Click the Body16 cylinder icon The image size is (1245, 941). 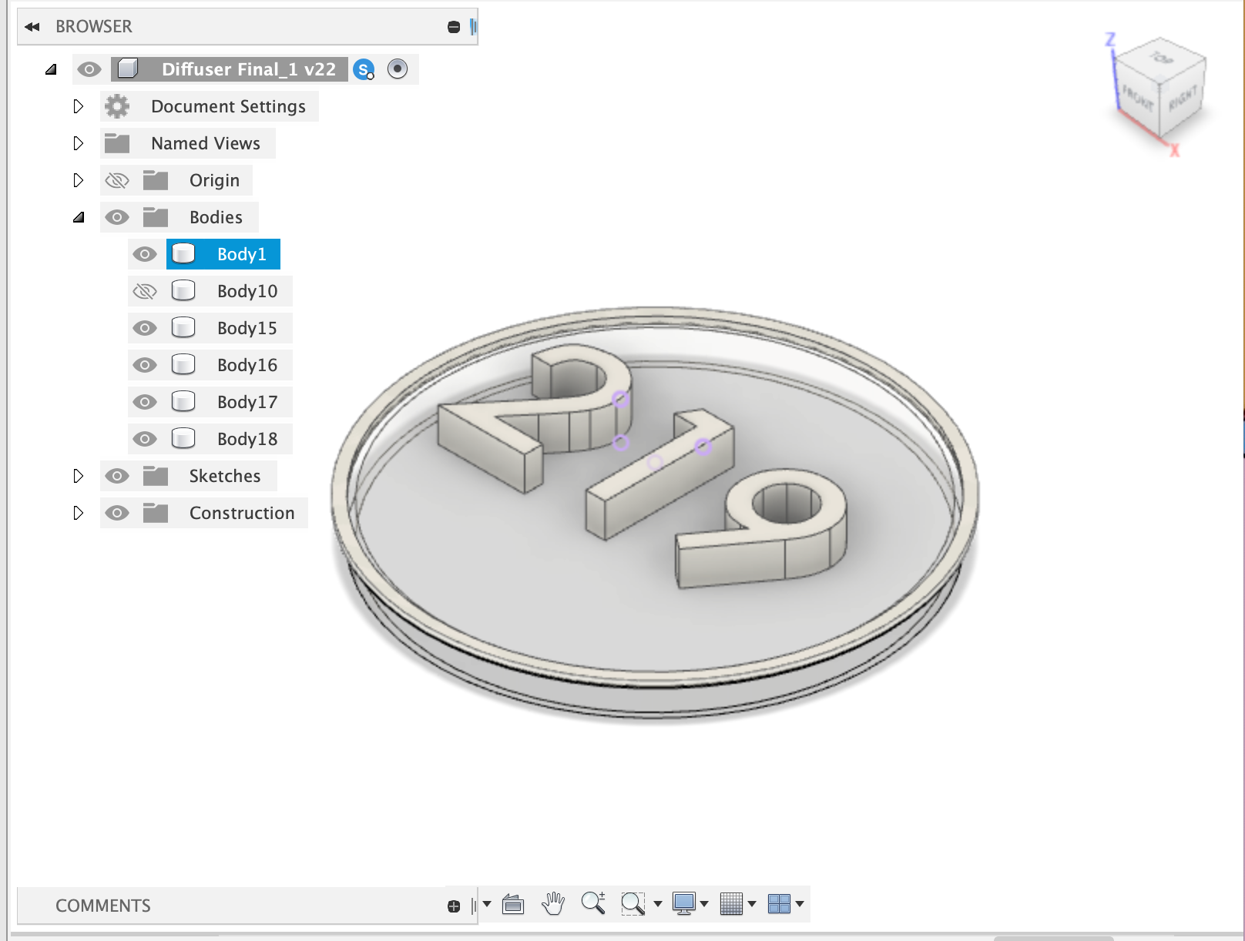coord(183,365)
